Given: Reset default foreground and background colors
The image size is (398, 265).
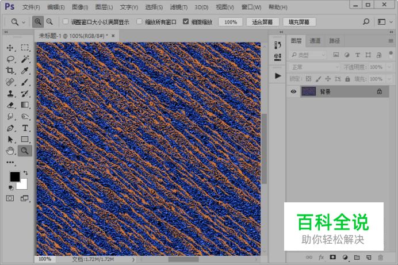Looking at the screenshot, I should [x=11, y=187].
